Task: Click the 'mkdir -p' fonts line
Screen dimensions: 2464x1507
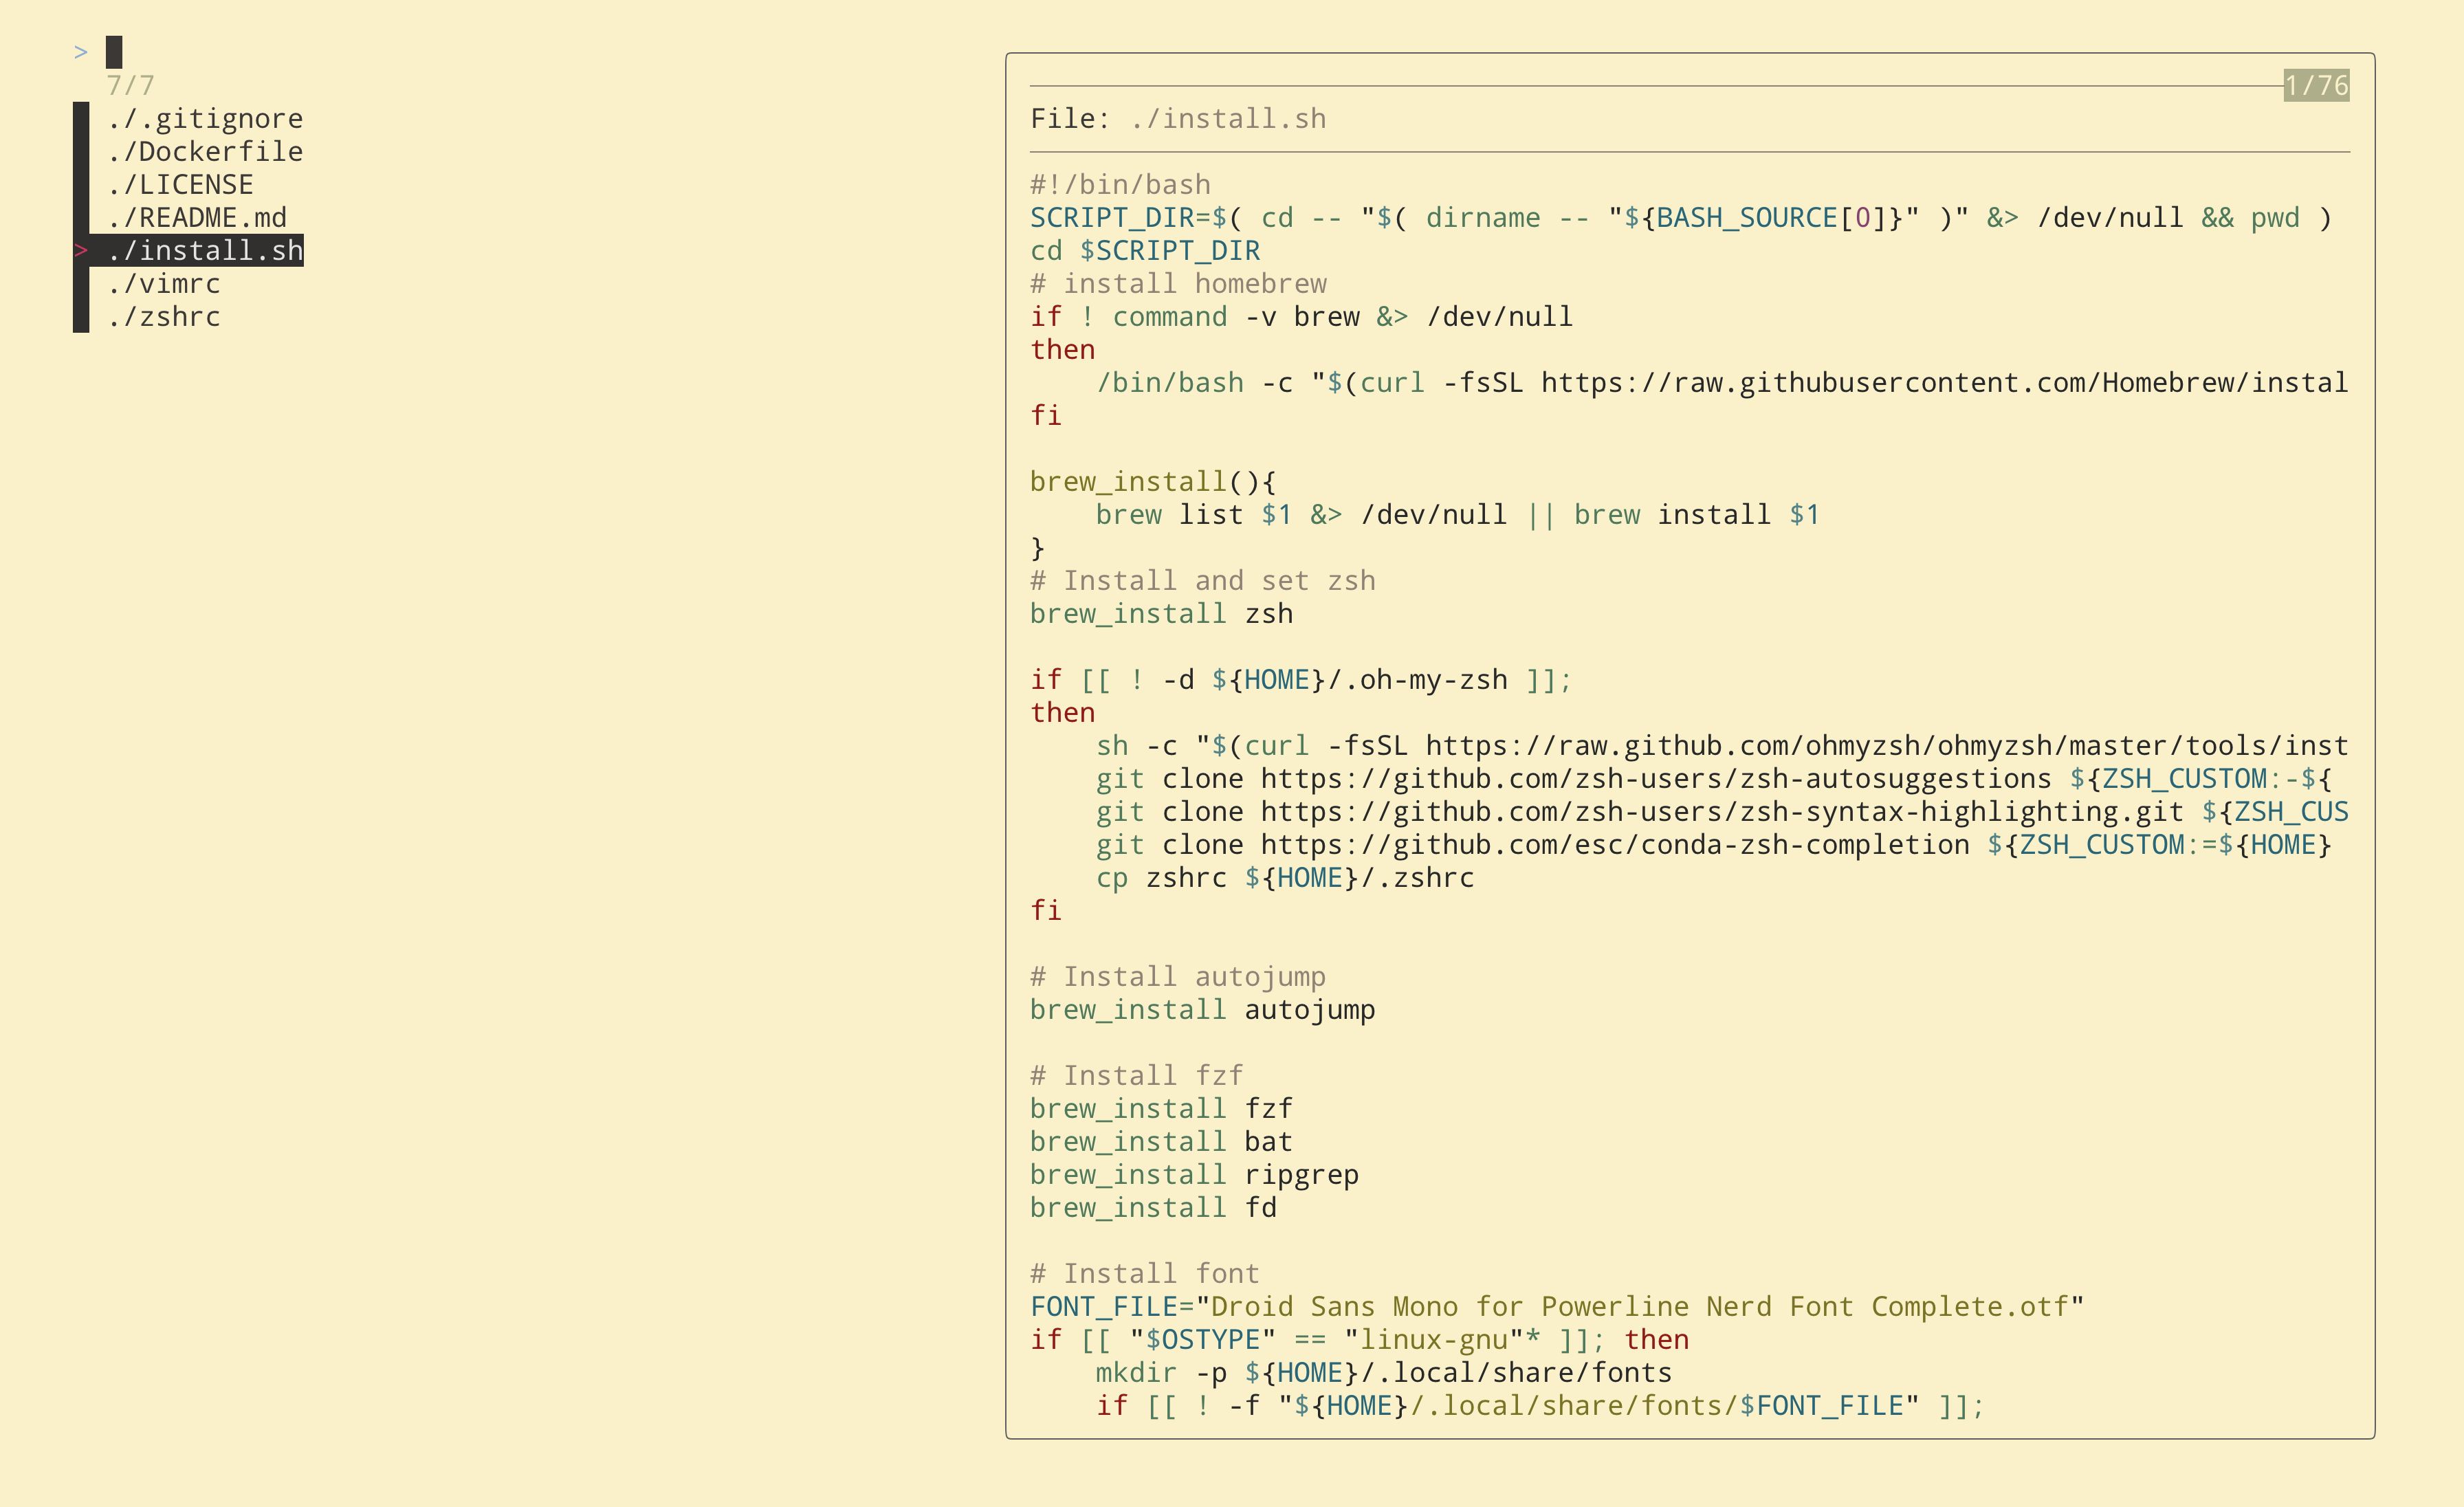Action: pos(1384,1373)
